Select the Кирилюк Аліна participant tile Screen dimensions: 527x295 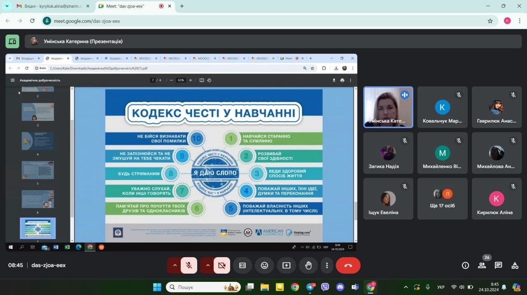(497, 199)
